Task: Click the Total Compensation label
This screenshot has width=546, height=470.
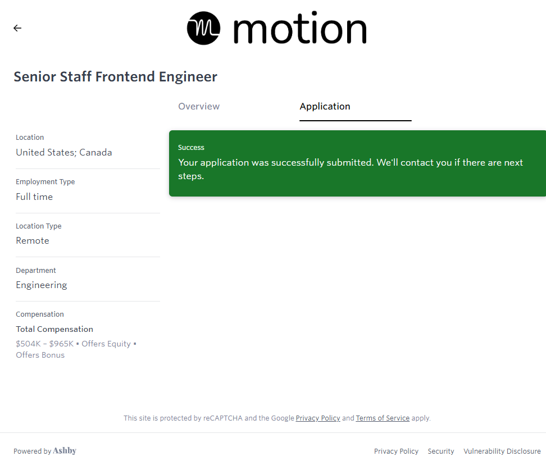Action: point(54,330)
